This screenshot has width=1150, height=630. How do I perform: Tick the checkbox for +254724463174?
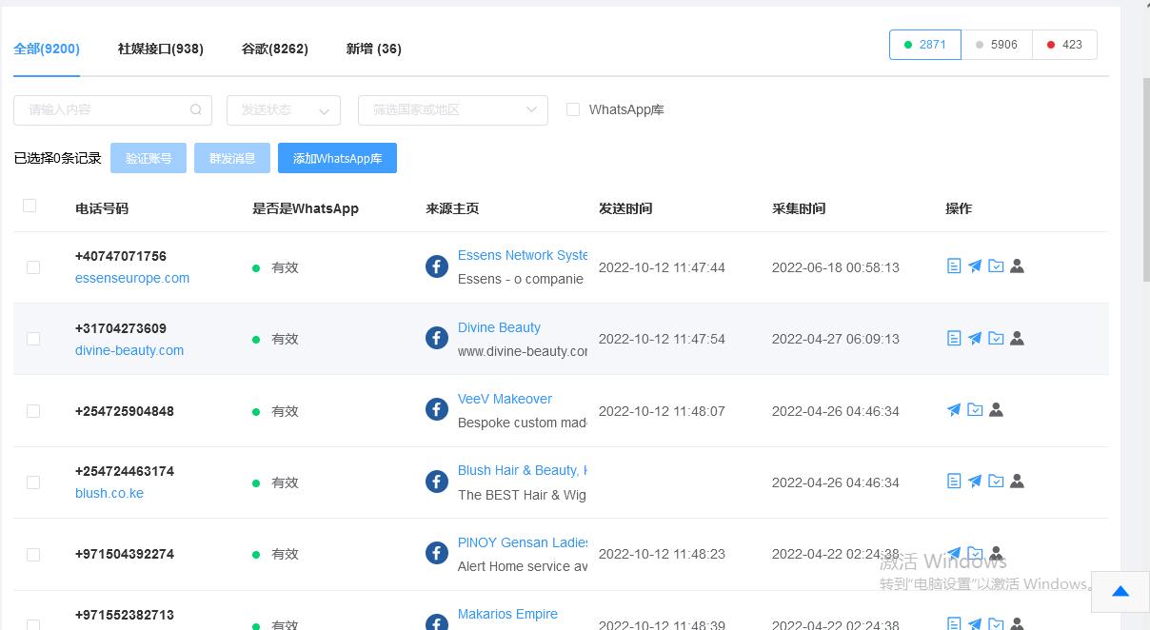point(33,482)
